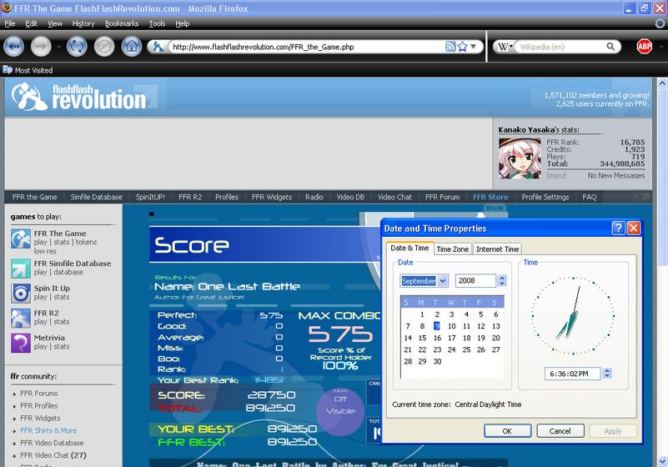Screen dimensions: 668x467
Task: Reload the page with the refresh icon
Action: point(77,47)
